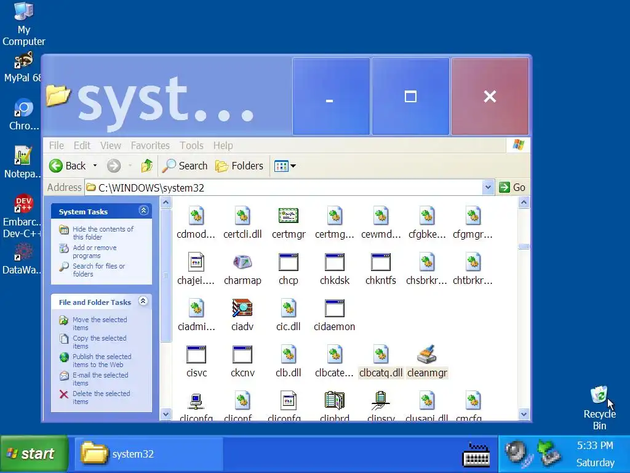Click file list scrollbar up arrow
Viewport: 630px width, 473px height.
(524, 202)
